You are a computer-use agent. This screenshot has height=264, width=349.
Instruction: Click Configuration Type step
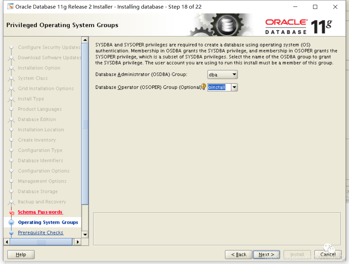(40, 150)
